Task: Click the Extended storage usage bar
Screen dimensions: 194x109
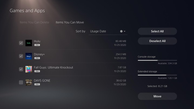Action: coord(157,75)
